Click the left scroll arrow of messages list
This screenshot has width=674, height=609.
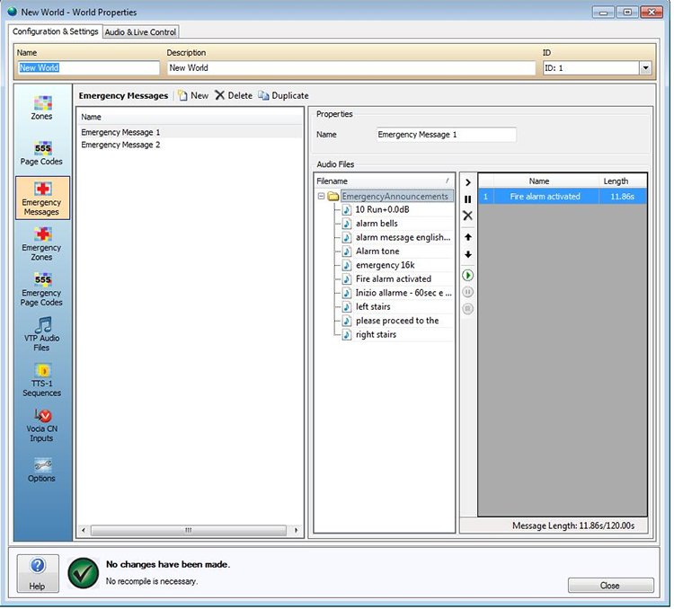point(84,530)
